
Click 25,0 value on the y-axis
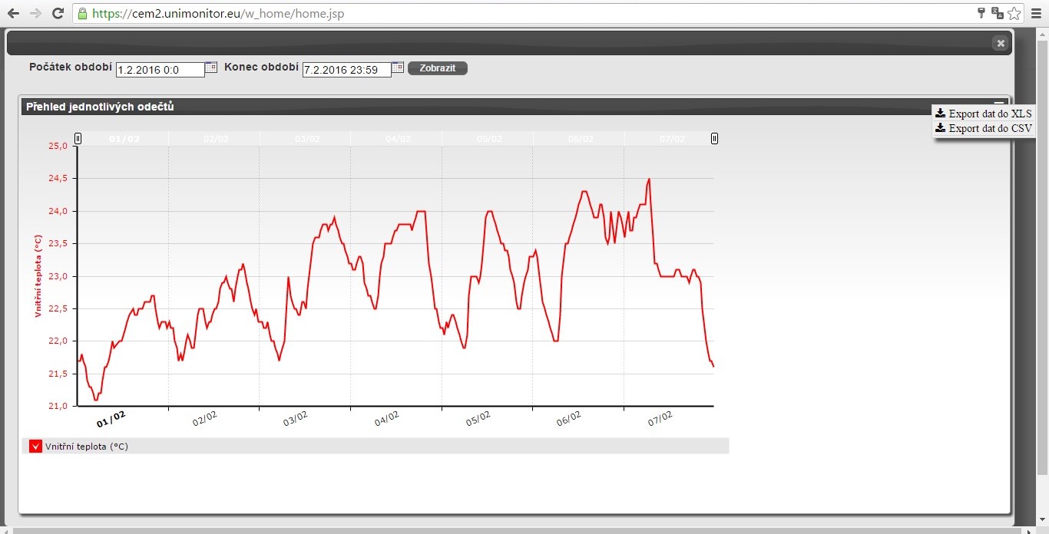58,146
